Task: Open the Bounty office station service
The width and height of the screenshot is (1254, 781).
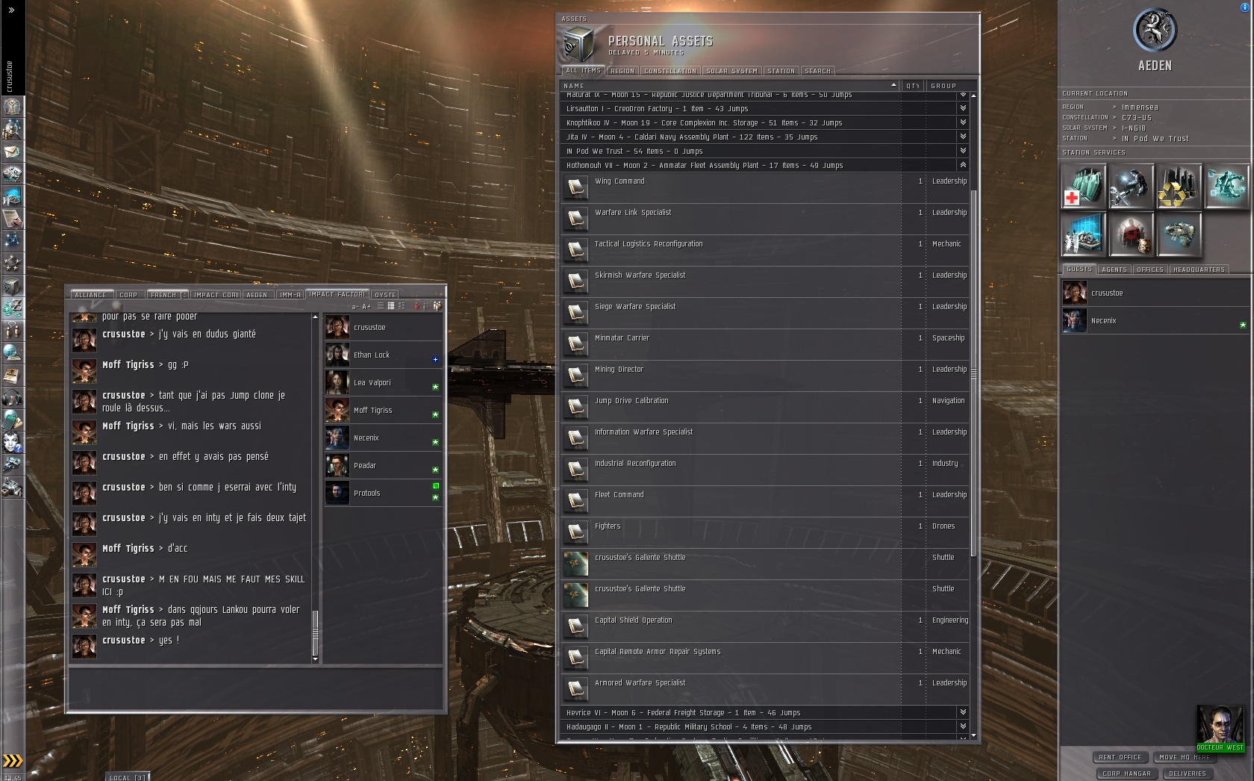Action: point(1131,234)
